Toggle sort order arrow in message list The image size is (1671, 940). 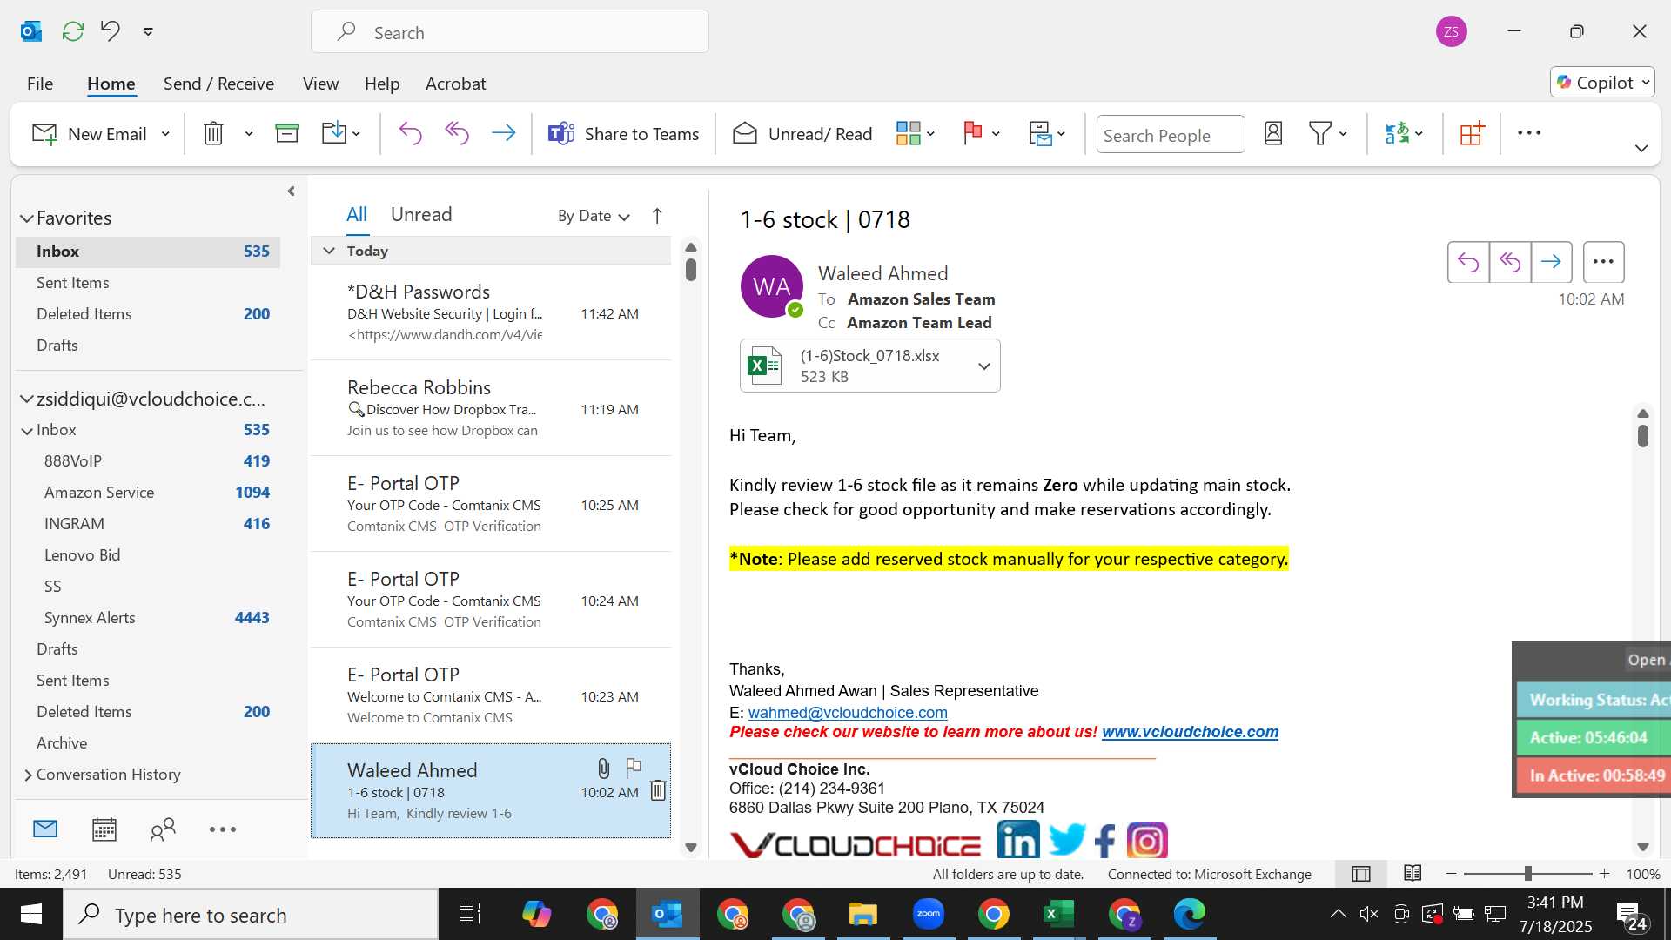pos(657,216)
